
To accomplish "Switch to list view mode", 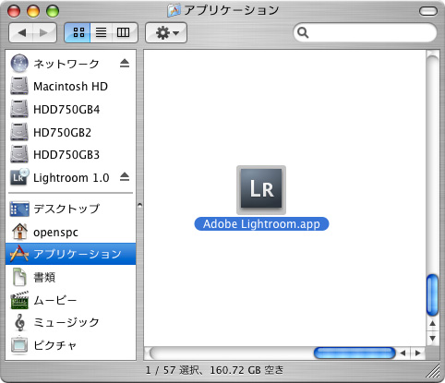I will (101, 32).
